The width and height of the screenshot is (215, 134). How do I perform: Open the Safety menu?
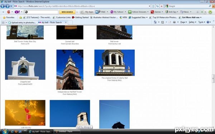192,22
